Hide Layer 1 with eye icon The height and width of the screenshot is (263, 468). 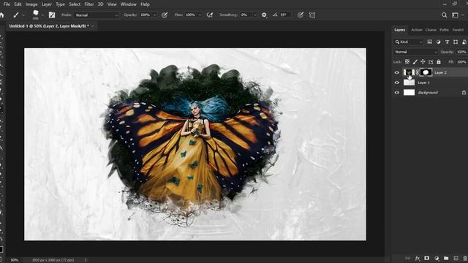pos(396,83)
